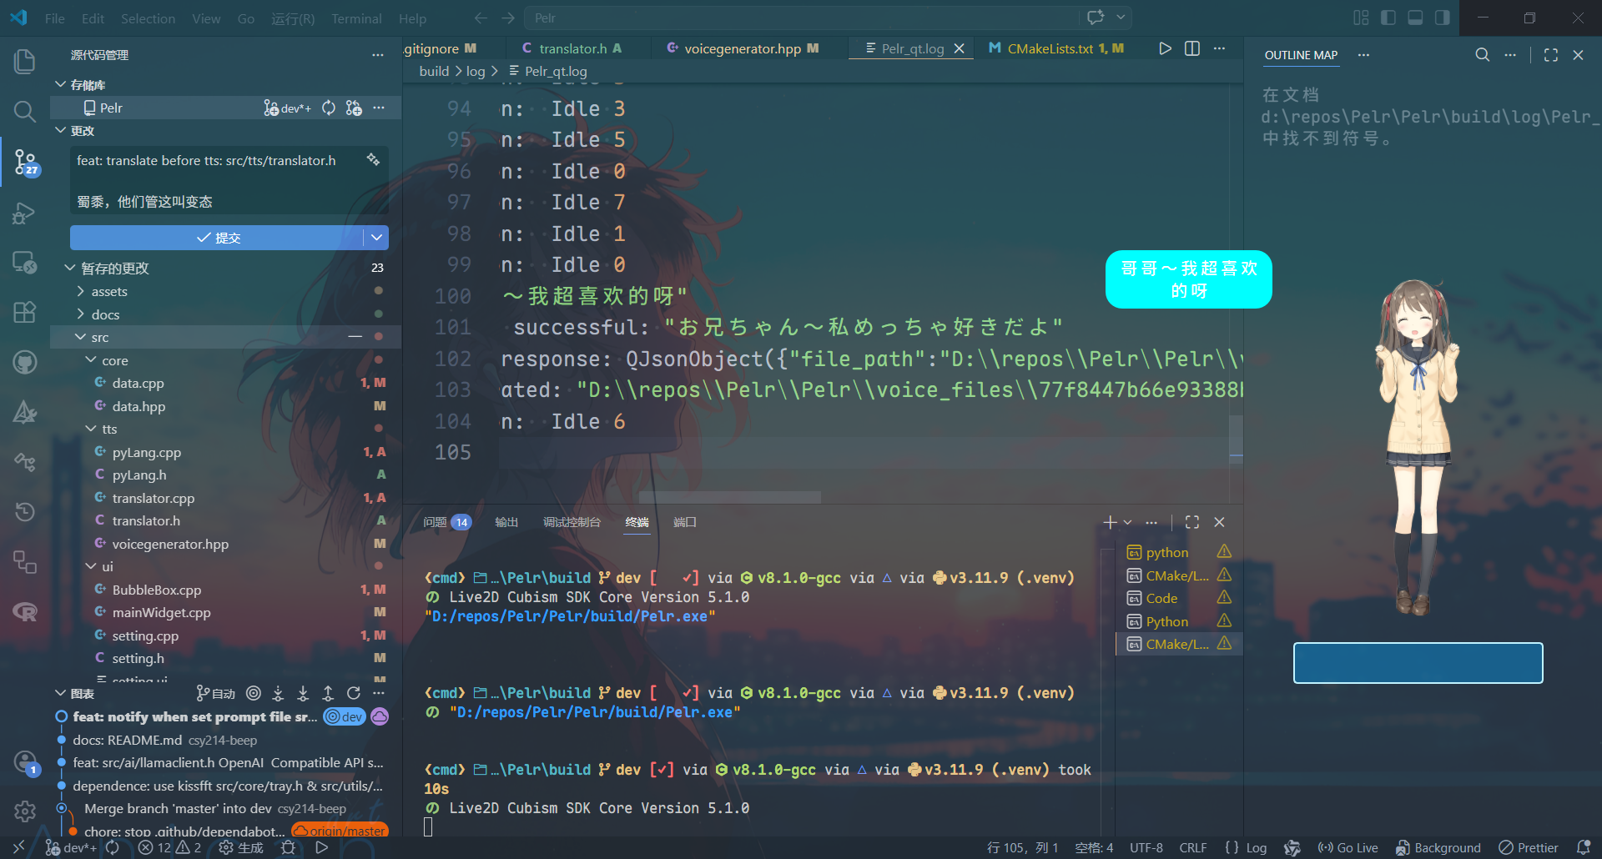
Task: Switch to the 问题 problems panel tab
Action: coord(446,522)
